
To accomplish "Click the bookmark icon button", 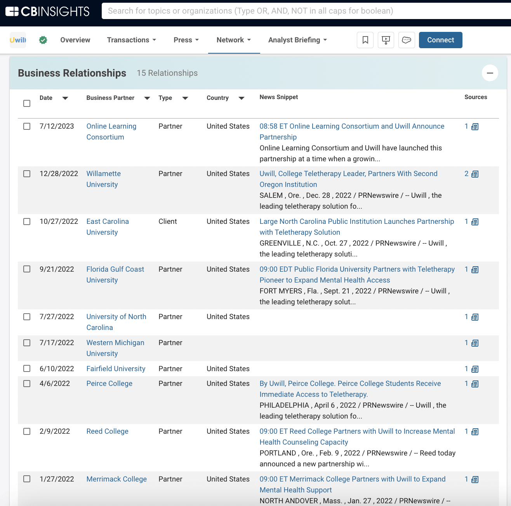I will click(365, 40).
